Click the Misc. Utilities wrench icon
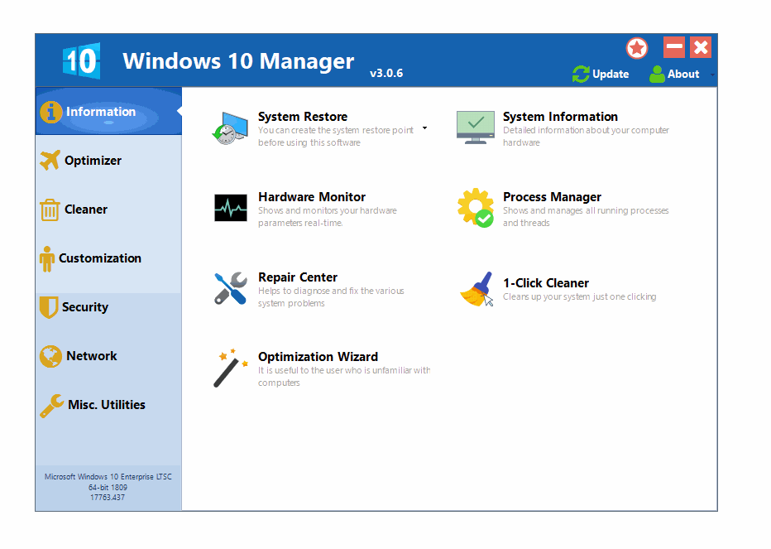 52,407
